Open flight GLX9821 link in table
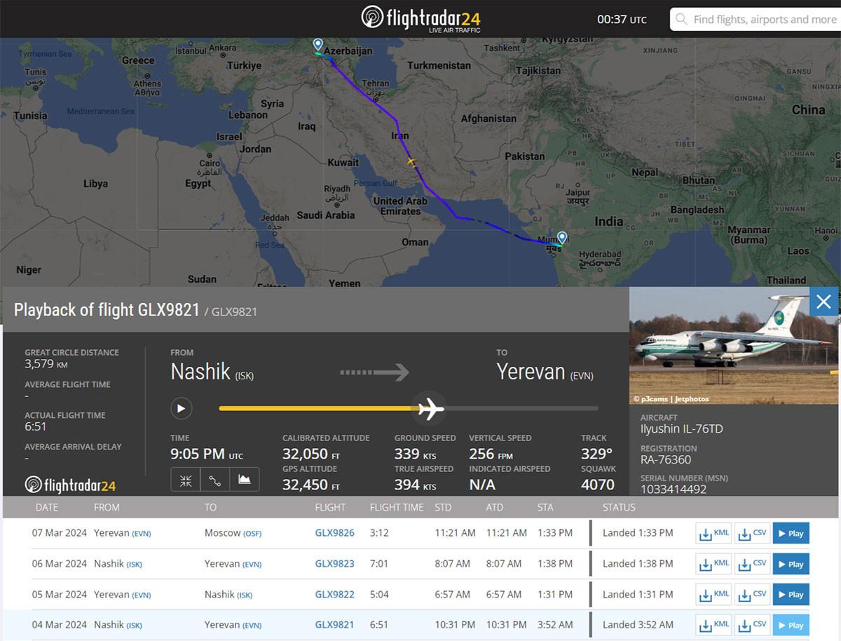The height and width of the screenshot is (641, 841). click(334, 624)
